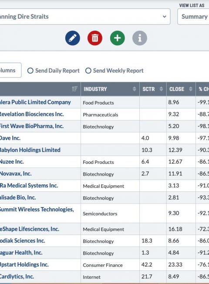
Task: Open the Public Limited Company link
Action: point(35,102)
